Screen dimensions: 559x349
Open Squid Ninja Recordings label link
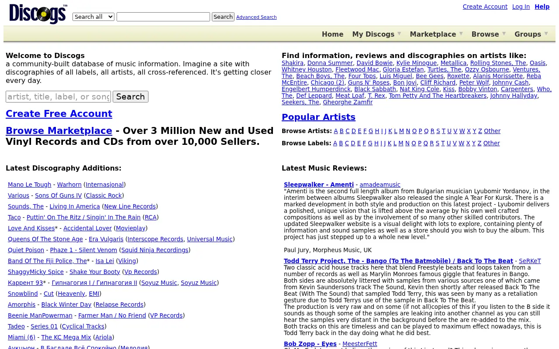pos(155,250)
